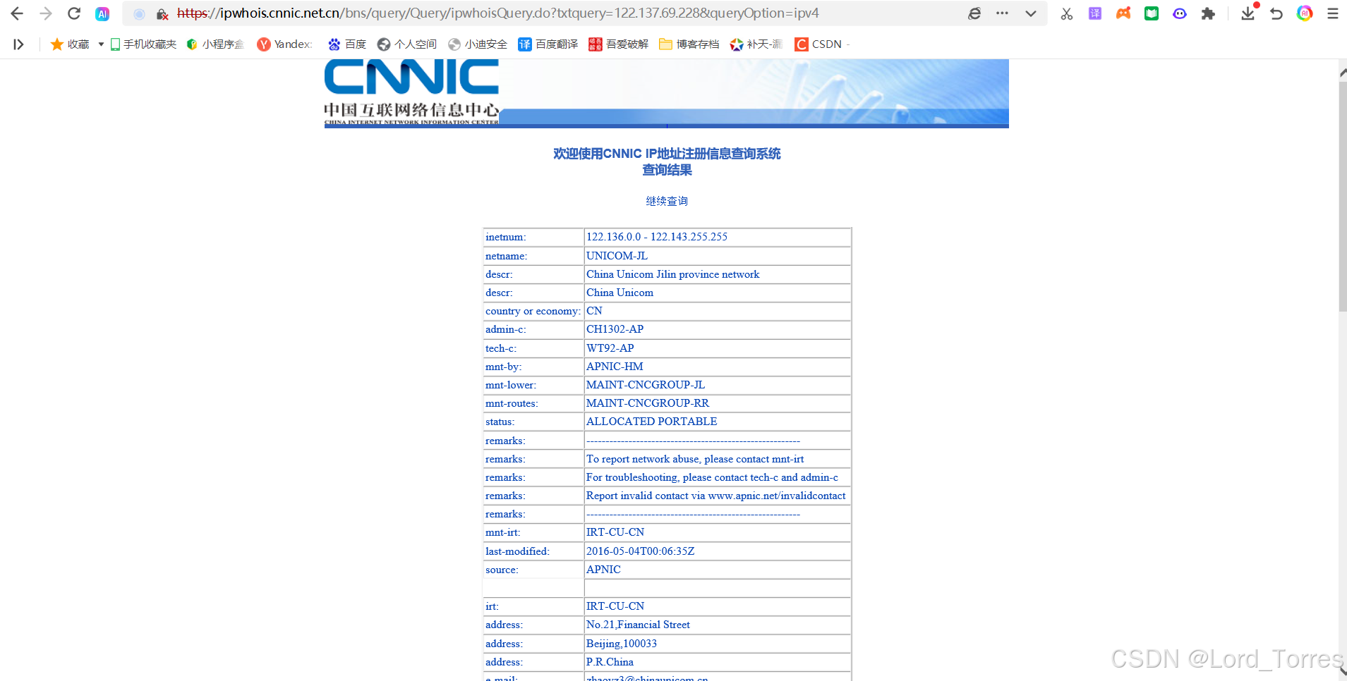Click the address No.21,Financial Street

pos(638,625)
